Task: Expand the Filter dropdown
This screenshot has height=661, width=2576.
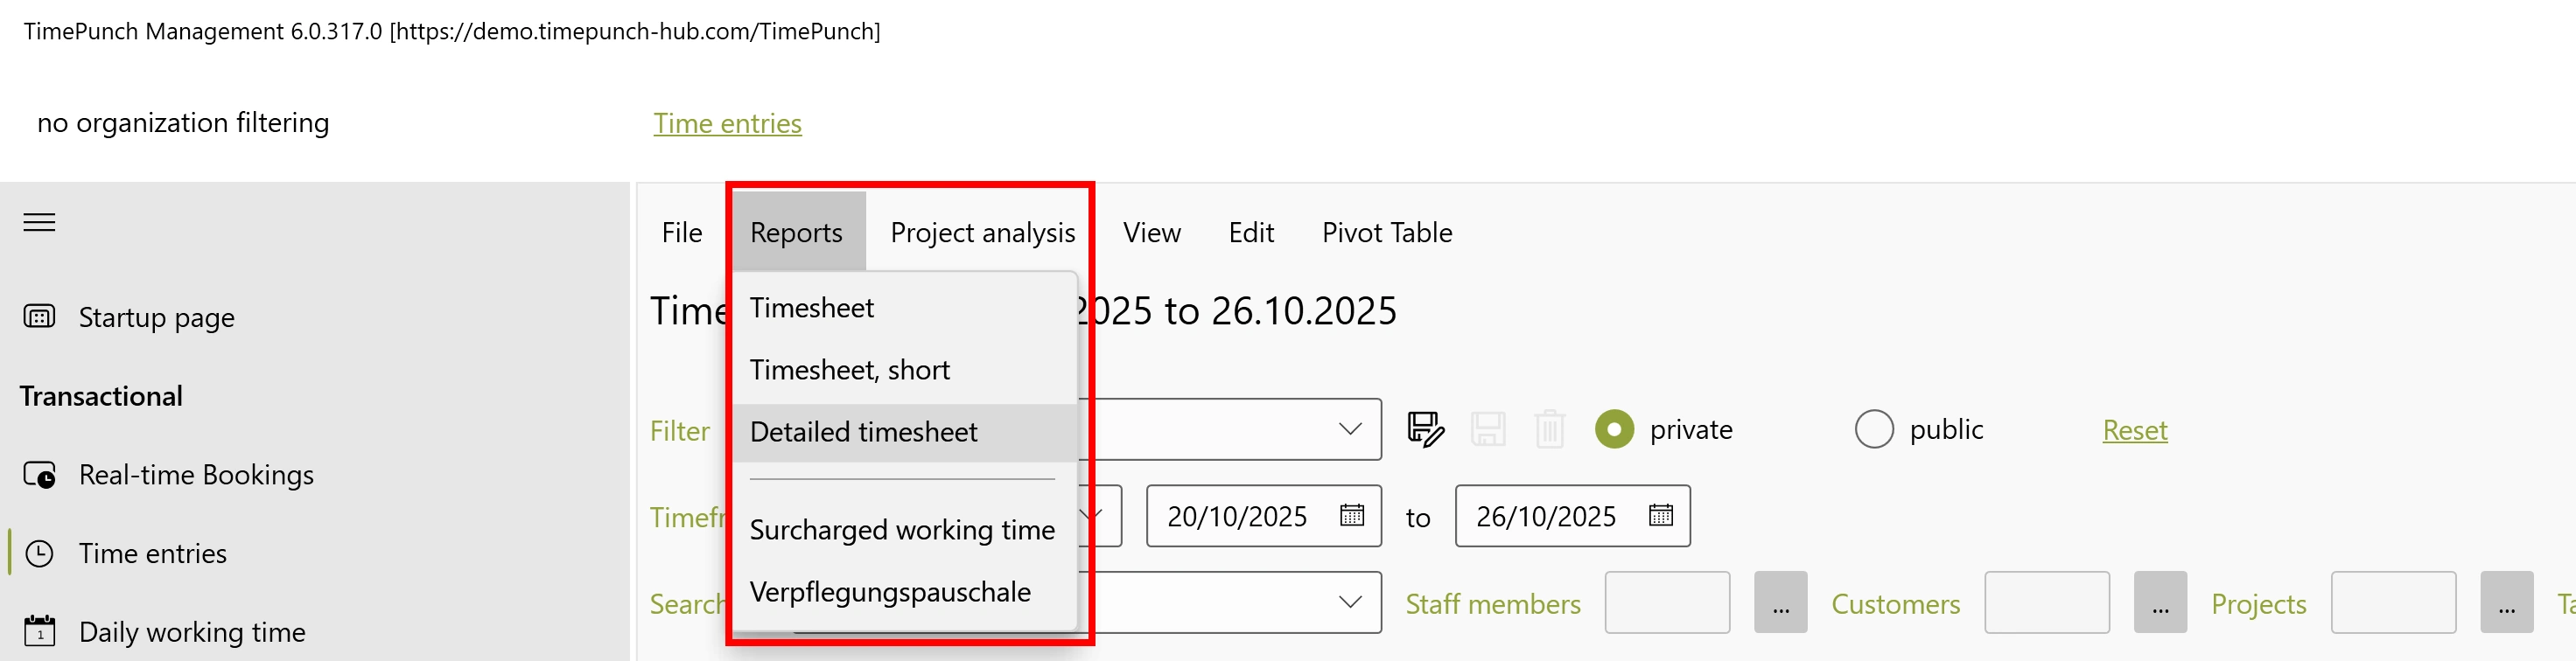Action: (1349, 429)
